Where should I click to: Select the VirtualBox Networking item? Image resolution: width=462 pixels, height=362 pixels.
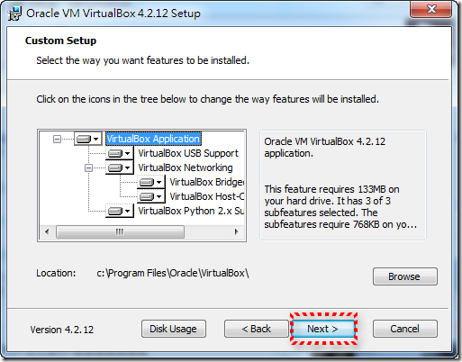click(186, 167)
